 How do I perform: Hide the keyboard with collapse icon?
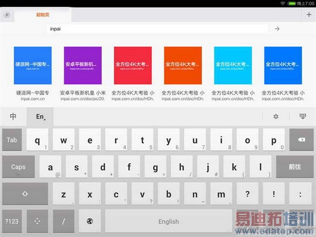point(303,116)
